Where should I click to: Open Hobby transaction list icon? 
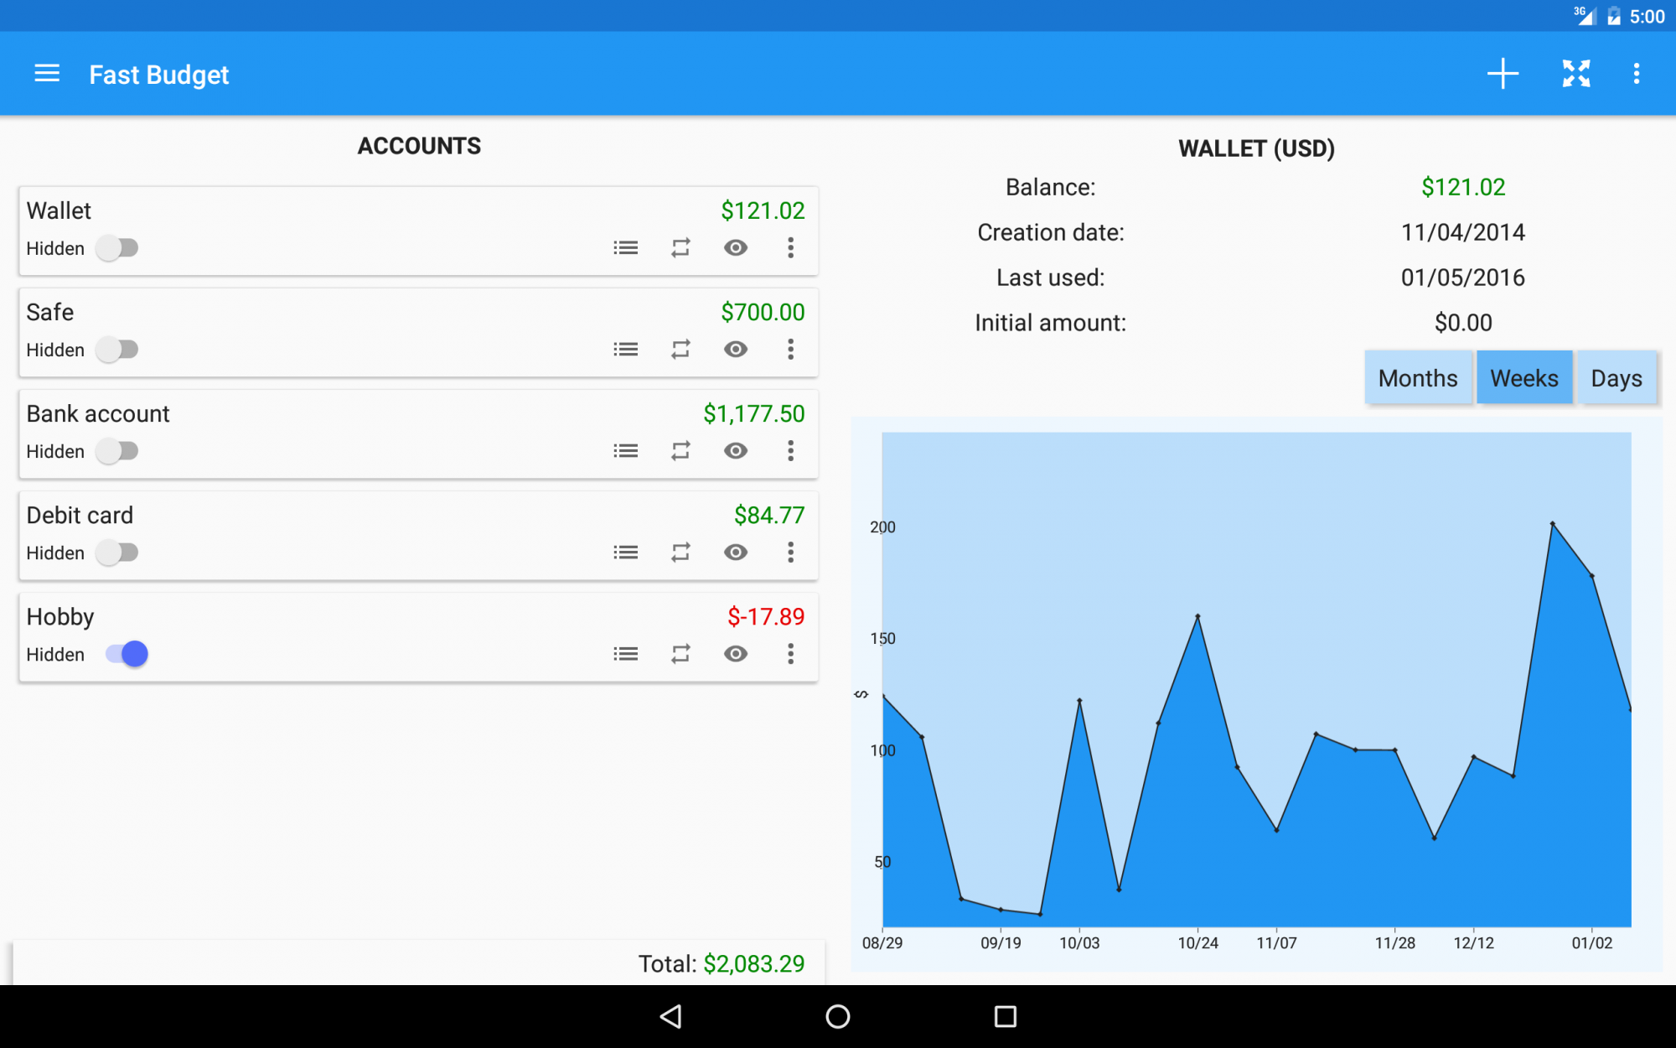tap(625, 654)
